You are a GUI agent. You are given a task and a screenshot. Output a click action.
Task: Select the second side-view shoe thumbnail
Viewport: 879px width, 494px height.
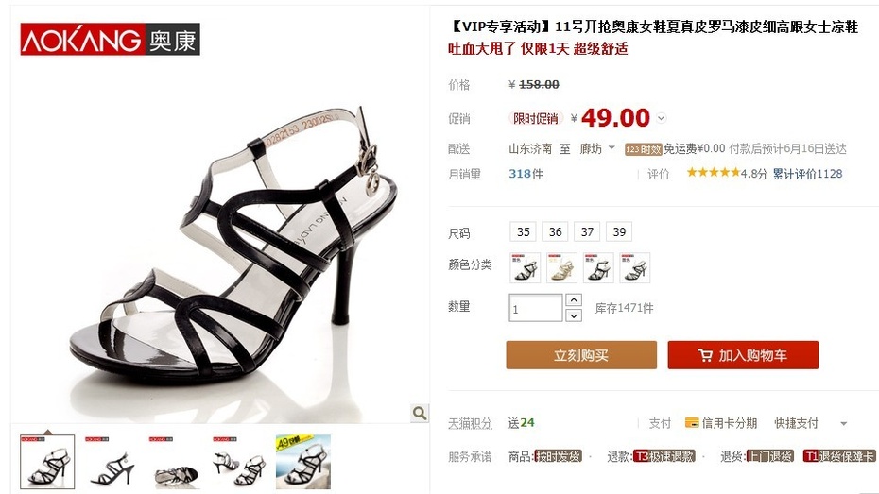pos(112,463)
